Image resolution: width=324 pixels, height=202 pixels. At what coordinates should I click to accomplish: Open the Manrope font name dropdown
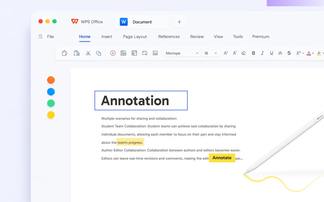[x=182, y=53]
